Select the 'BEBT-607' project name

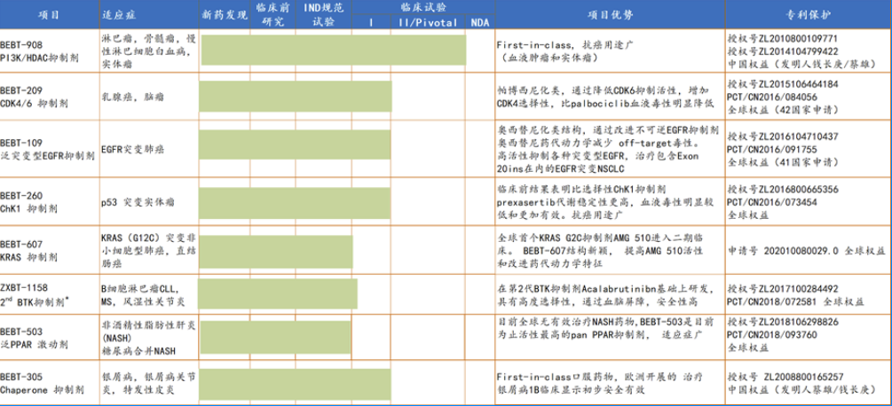click(x=21, y=244)
